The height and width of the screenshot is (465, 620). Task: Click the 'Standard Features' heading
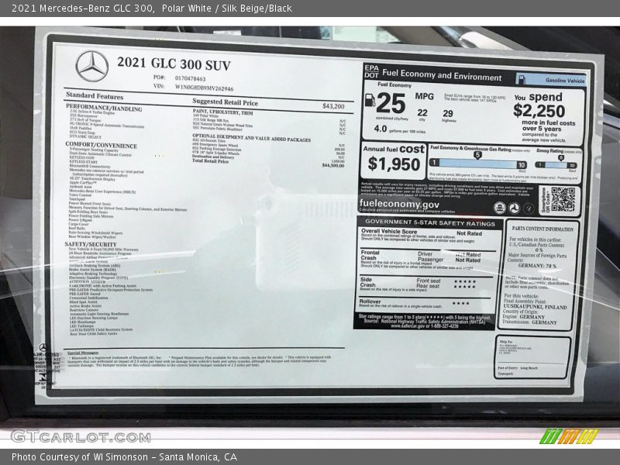pyautogui.click(x=95, y=95)
